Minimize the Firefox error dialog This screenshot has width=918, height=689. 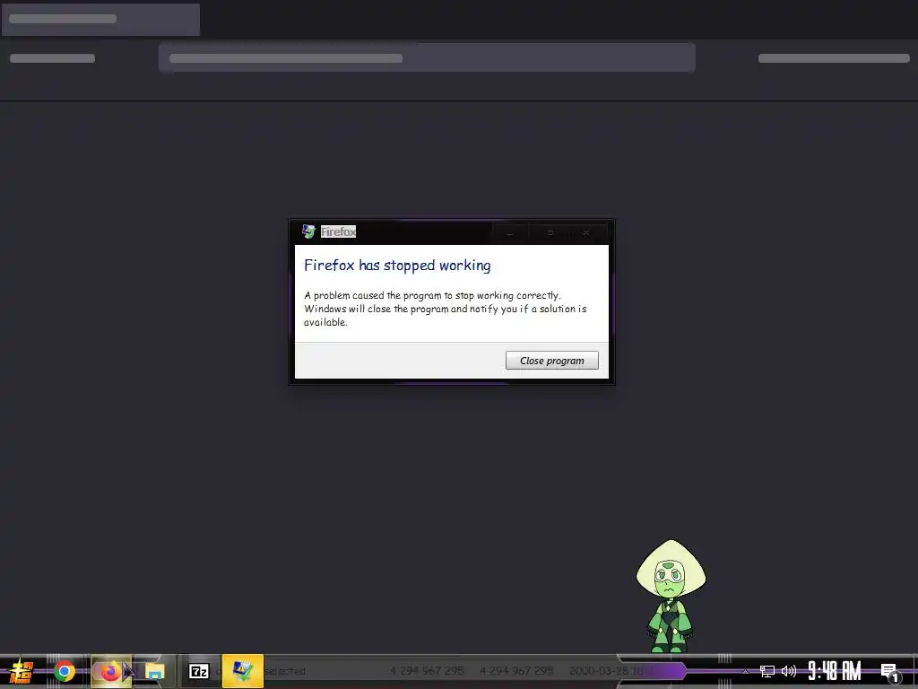click(510, 232)
